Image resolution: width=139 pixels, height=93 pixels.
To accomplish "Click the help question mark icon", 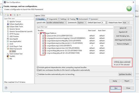I will [x=6, y=88].
